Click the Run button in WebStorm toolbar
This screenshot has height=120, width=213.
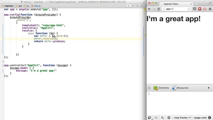pos(133,6)
